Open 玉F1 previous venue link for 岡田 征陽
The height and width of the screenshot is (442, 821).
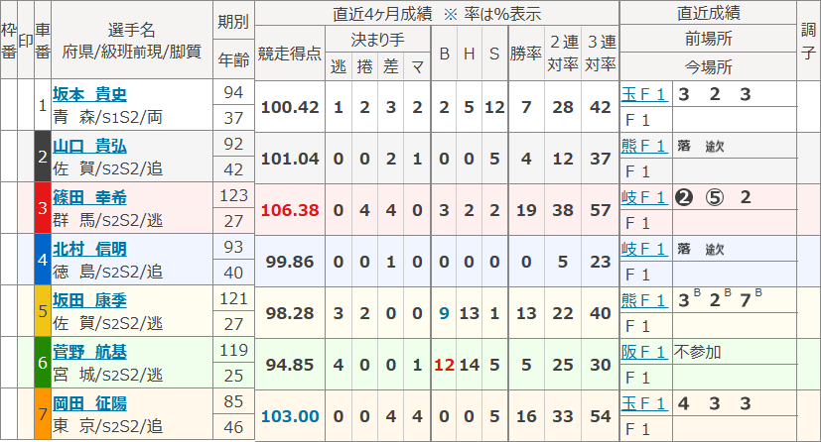[644, 403]
